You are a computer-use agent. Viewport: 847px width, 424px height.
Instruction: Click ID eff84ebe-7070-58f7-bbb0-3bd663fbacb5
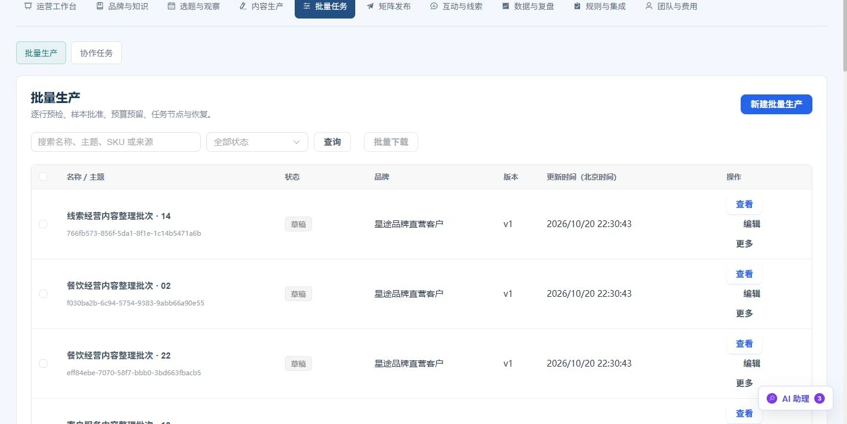(x=134, y=373)
